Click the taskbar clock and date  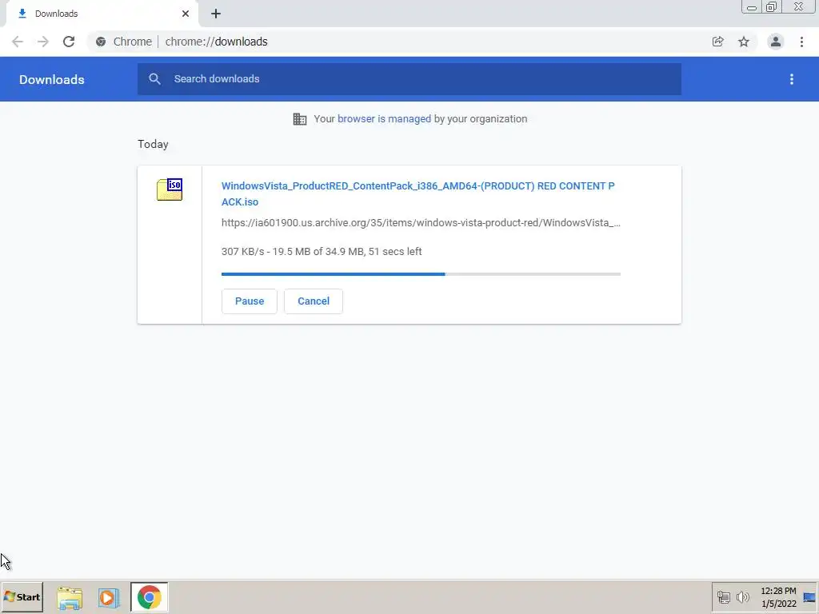tap(778, 597)
